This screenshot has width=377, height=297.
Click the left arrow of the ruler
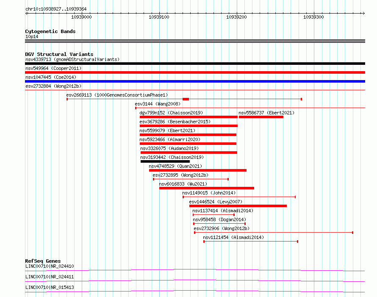point(27,13)
